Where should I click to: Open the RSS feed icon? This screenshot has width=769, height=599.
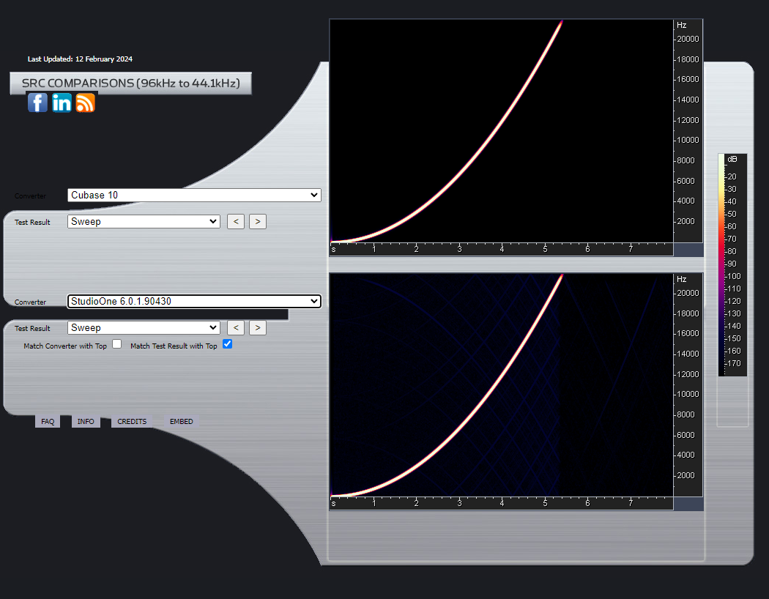(86, 103)
